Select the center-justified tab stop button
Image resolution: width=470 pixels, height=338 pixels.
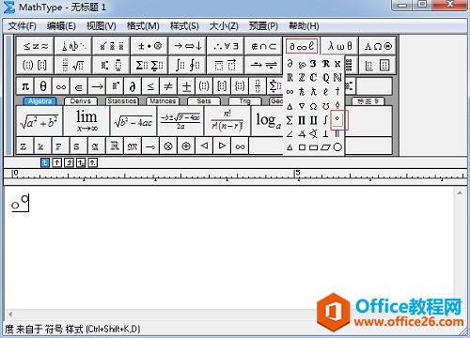pos(57,162)
